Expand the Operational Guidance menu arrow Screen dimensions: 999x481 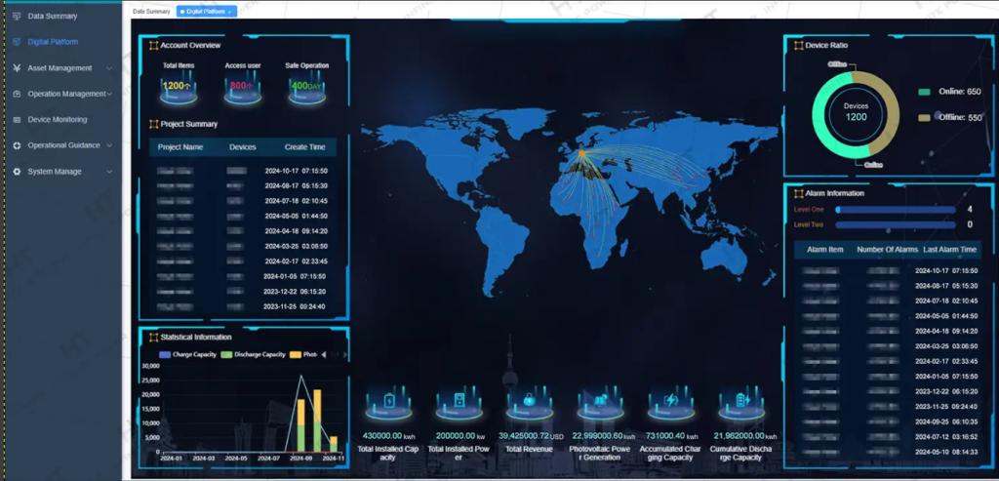[109, 145]
